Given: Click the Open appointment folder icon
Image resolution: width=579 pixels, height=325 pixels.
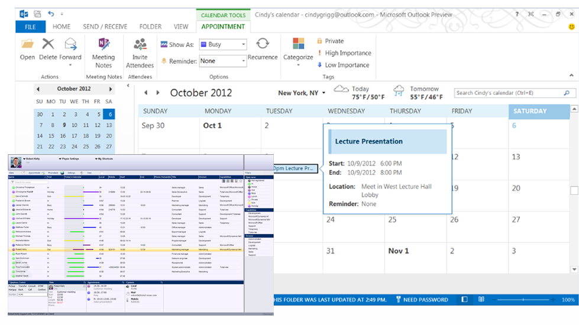Looking at the screenshot, I should [x=27, y=44].
